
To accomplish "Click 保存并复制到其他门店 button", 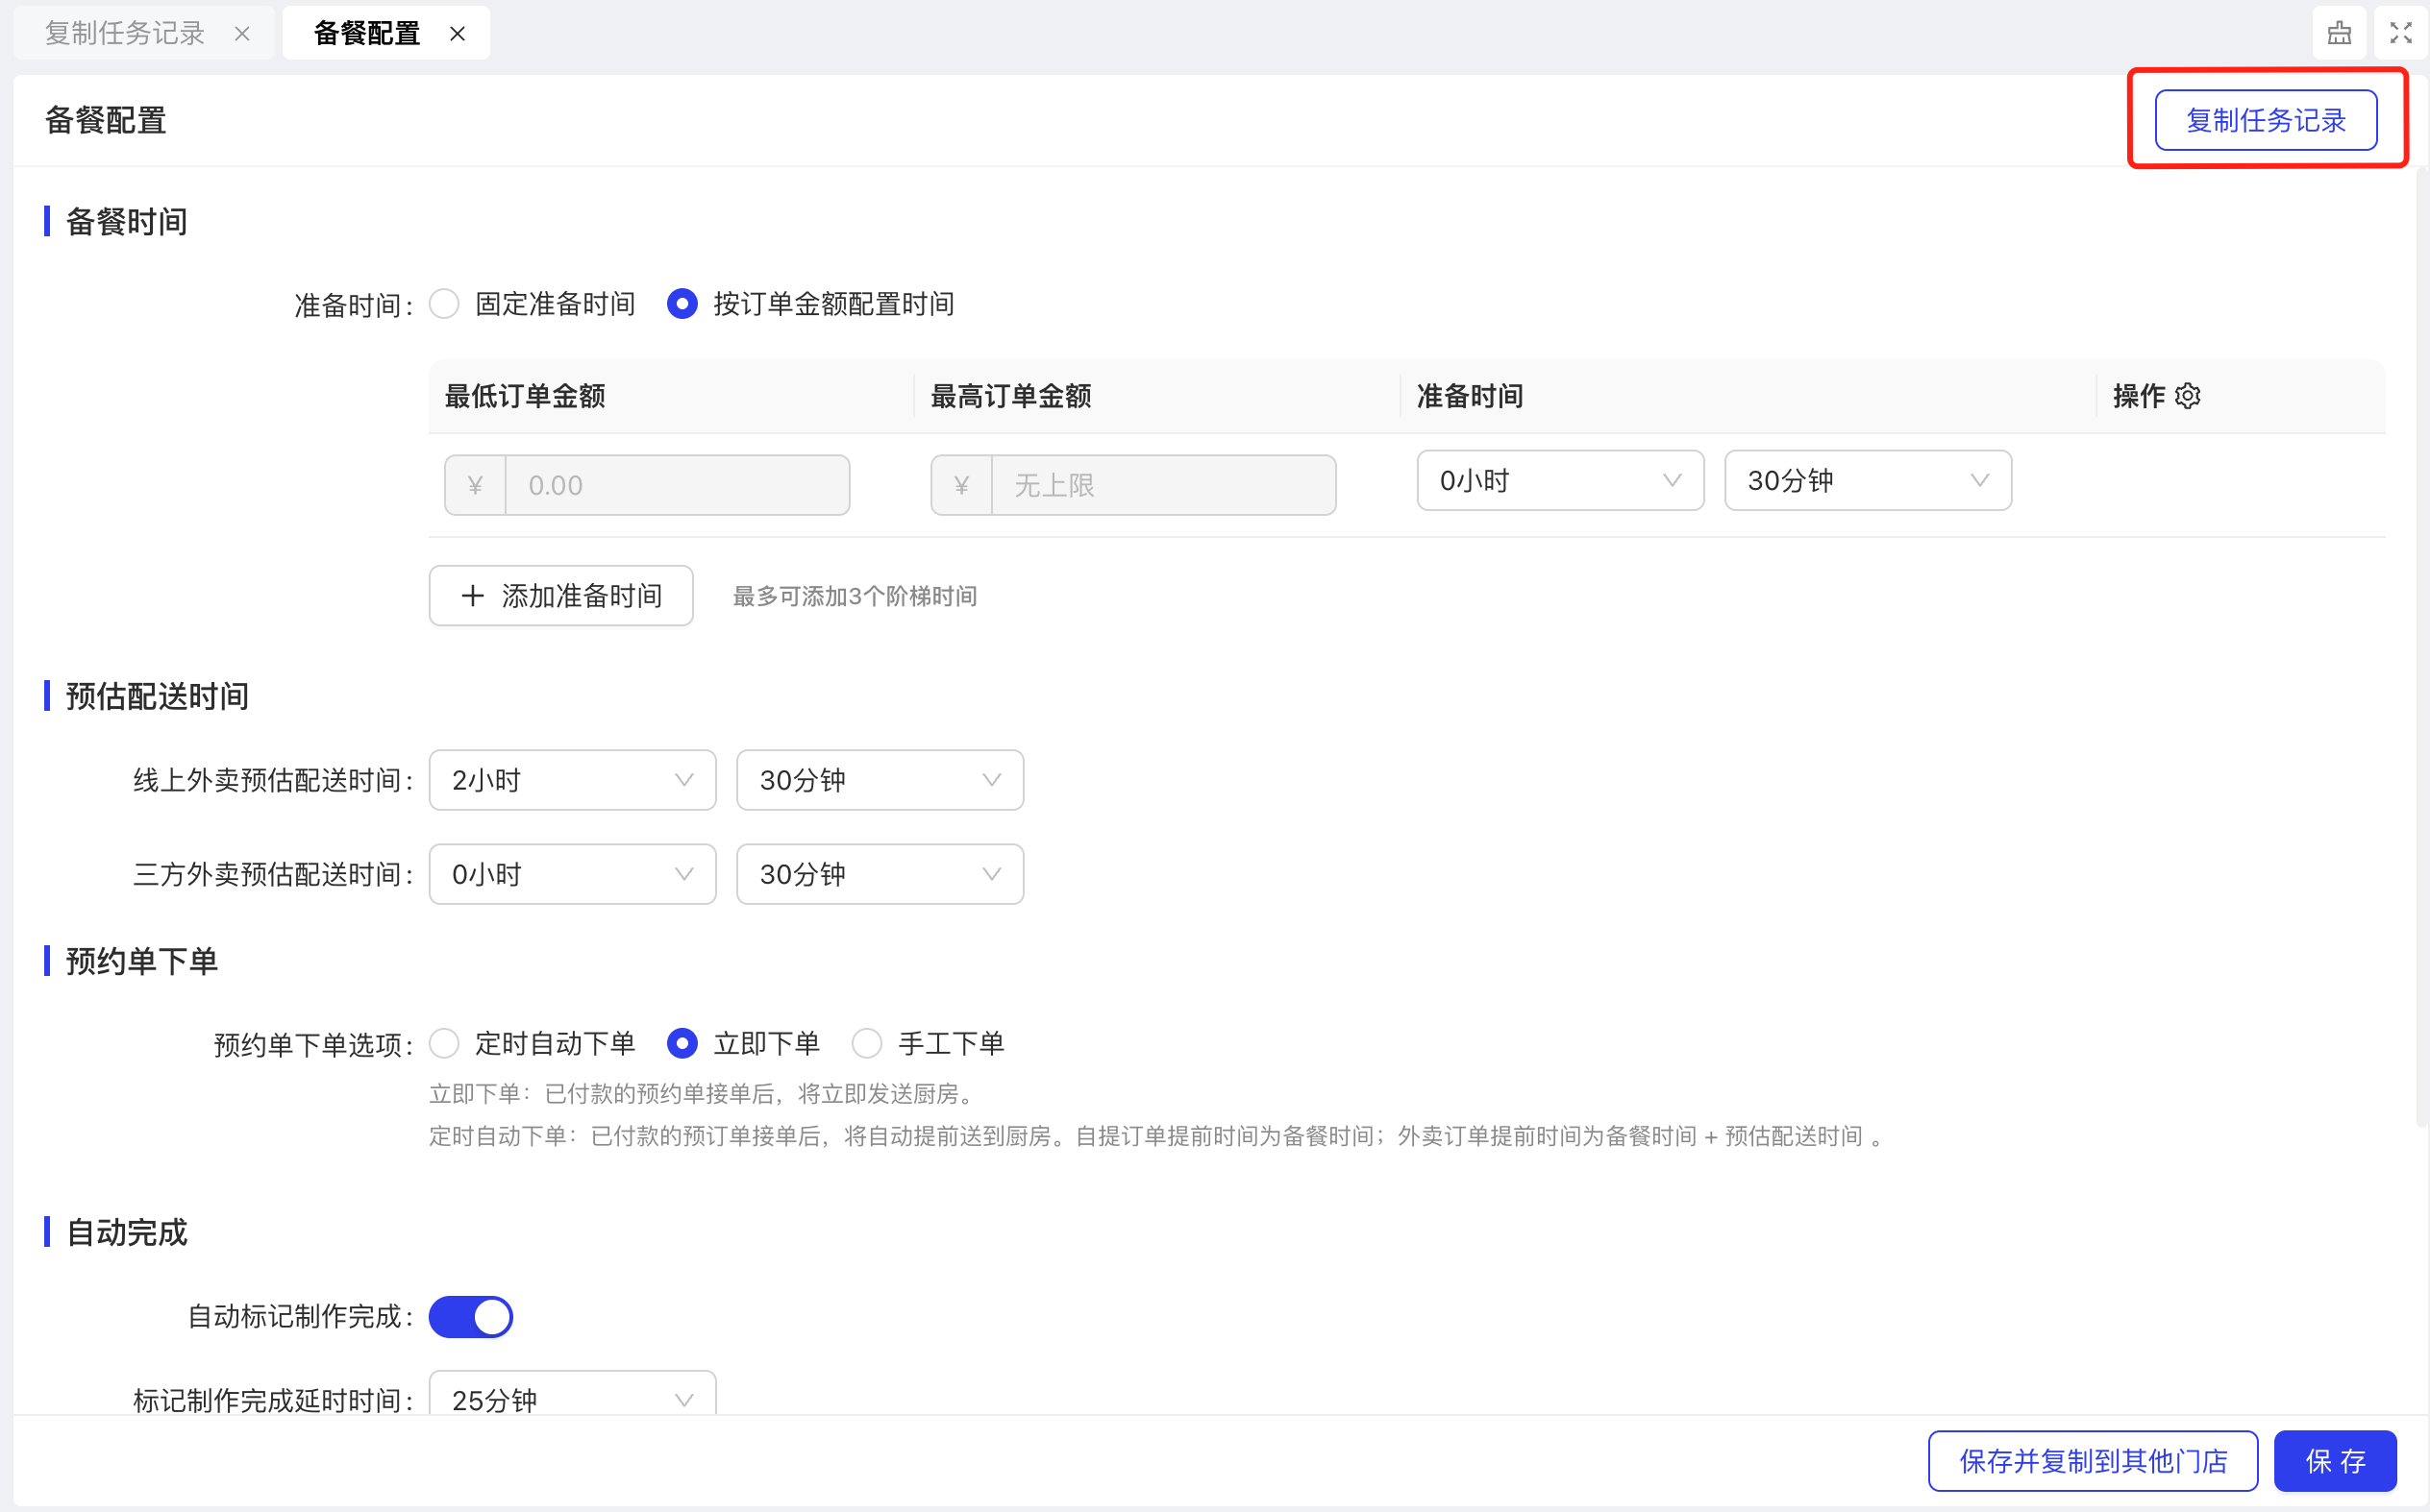I will click(x=2092, y=1461).
